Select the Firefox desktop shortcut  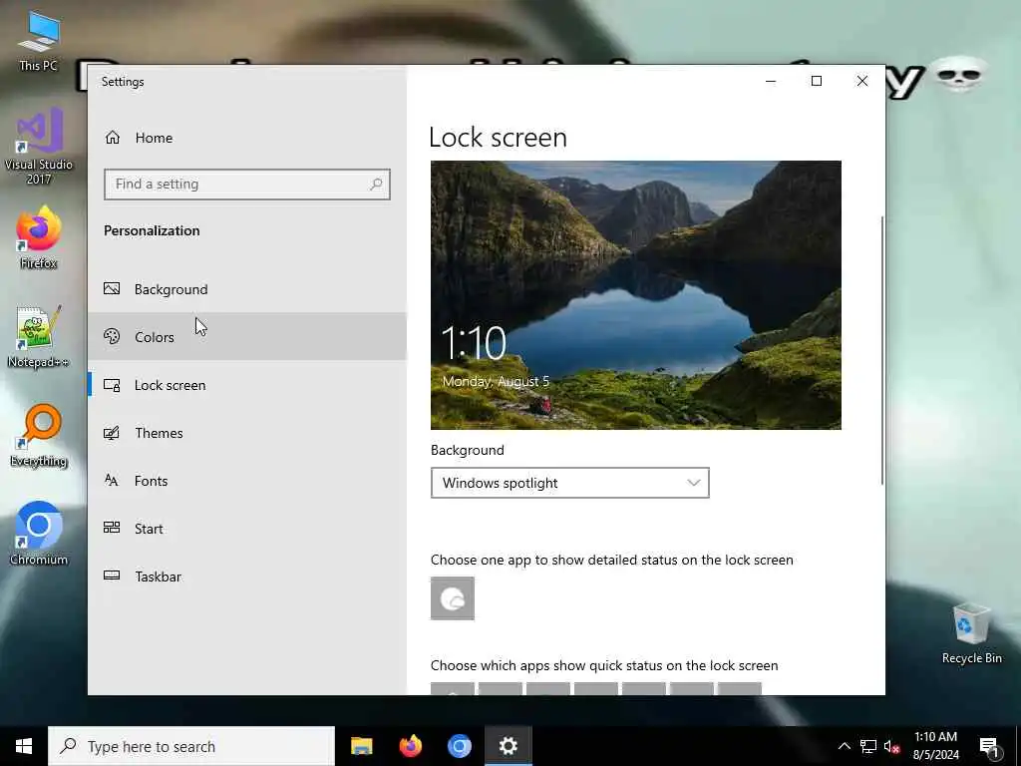39,237
